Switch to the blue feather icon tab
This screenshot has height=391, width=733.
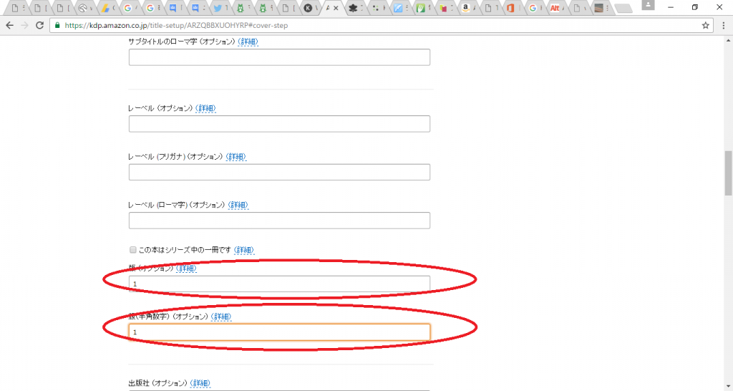click(x=398, y=8)
